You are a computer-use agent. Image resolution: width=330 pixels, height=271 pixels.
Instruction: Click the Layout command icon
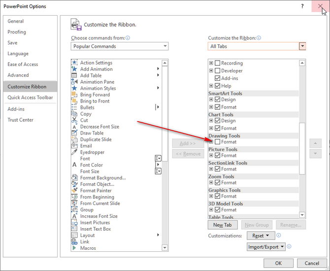tap(74, 235)
